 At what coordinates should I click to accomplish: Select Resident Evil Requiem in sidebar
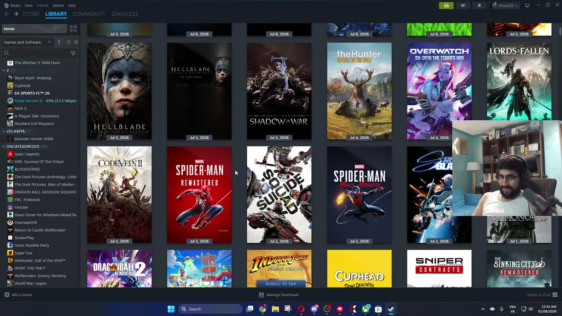(34, 124)
